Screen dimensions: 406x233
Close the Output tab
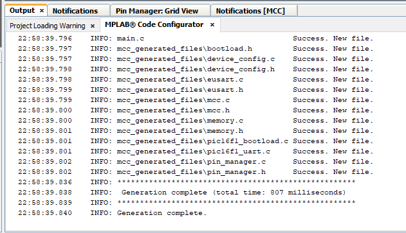point(42,11)
